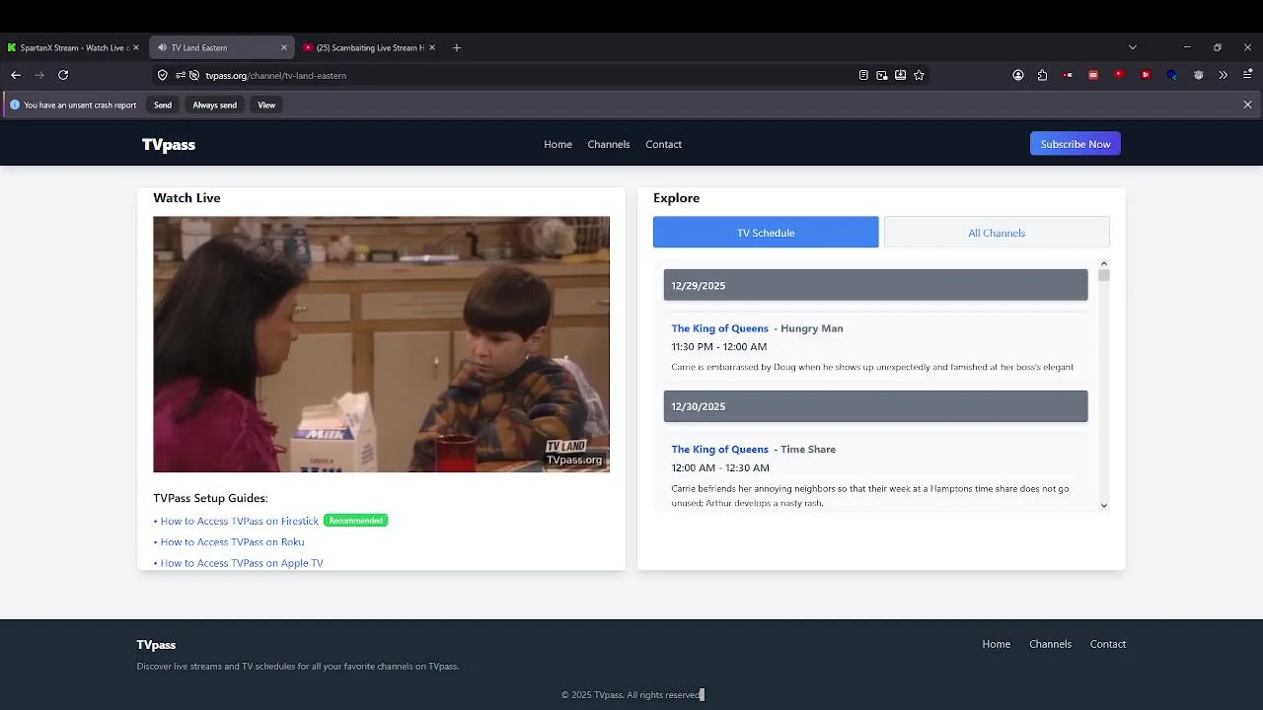Mute the TV Land Eastern tab audio
The width and height of the screenshot is (1263, 710).
coord(163,47)
